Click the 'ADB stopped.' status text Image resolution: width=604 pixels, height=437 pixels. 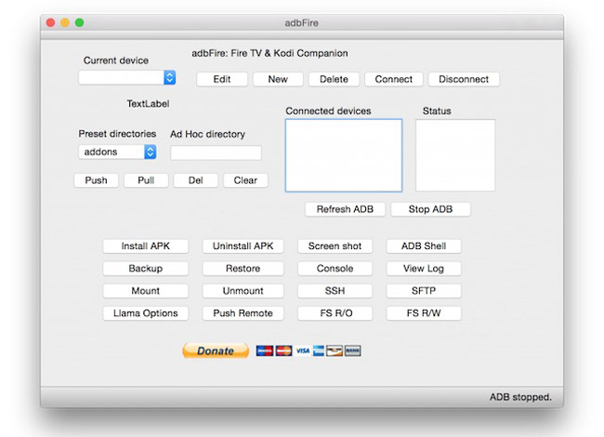520,397
